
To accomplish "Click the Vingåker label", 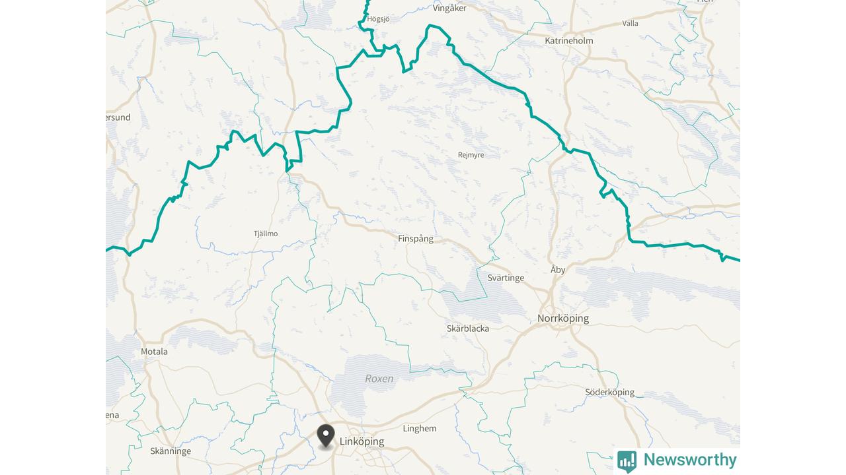I will pos(449,9).
